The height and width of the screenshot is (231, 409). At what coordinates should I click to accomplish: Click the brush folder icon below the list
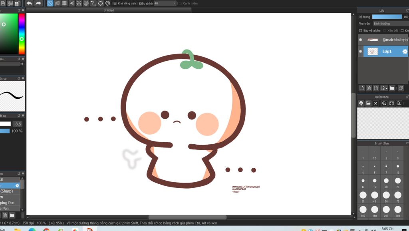pyautogui.click(x=12, y=215)
